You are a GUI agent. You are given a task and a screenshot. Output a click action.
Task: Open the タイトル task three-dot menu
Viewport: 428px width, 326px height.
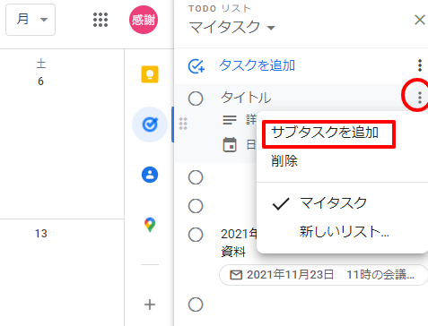click(x=420, y=98)
